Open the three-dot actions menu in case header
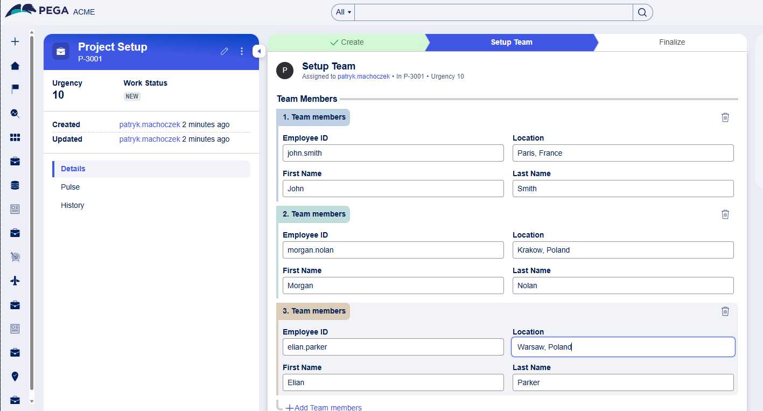This screenshot has height=411, width=763. pyautogui.click(x=242, y=51)
